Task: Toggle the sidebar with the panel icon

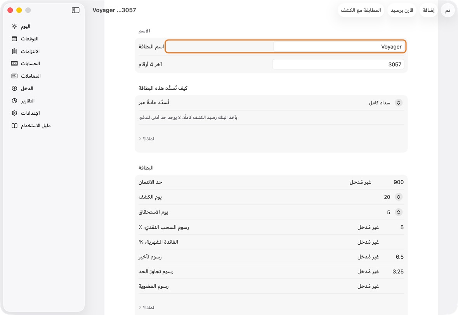Action: pos(75,10)
